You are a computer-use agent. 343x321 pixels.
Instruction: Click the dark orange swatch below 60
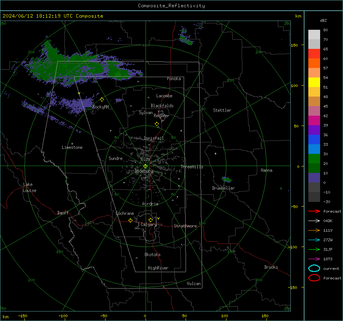(314, 63)
